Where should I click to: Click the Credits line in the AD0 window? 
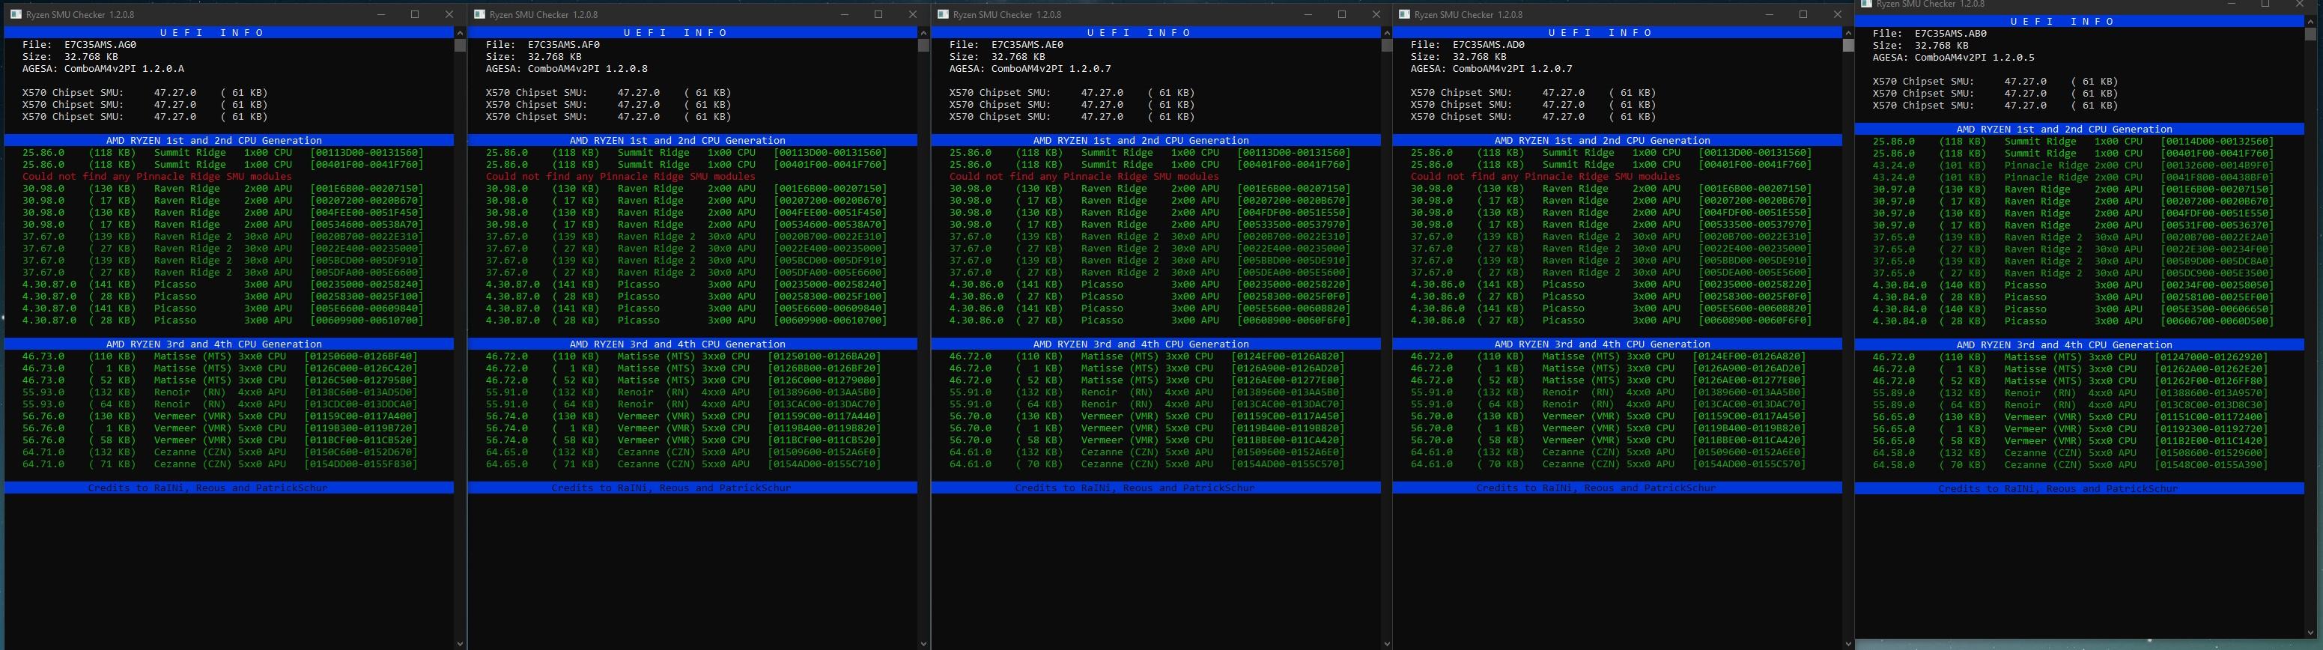(x=1618, y=487)
